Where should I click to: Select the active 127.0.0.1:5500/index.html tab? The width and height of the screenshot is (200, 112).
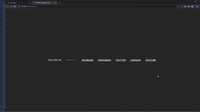coord(45,3)
